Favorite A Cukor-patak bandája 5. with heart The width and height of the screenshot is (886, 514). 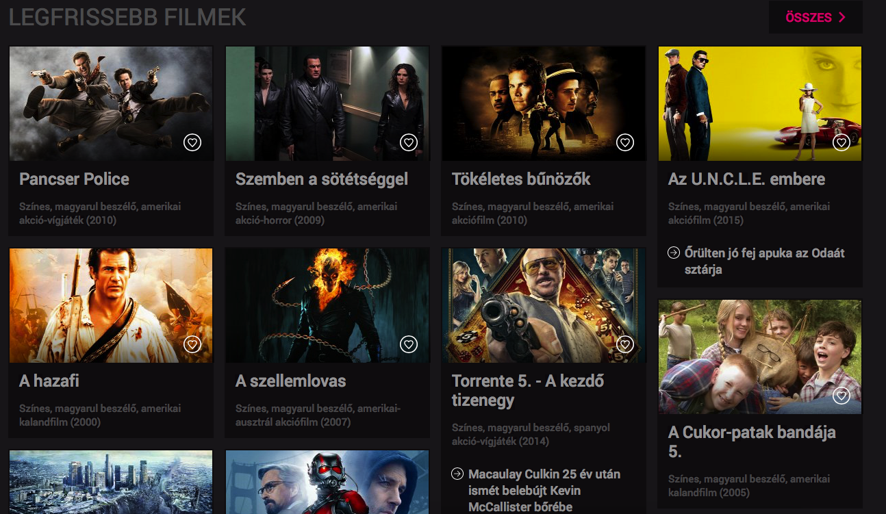pyautogui.click(x=841, y=396)
